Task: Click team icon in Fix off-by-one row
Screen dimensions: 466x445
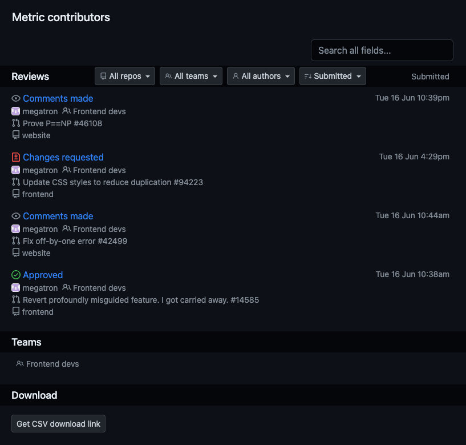Action: [x=67, y=228]
